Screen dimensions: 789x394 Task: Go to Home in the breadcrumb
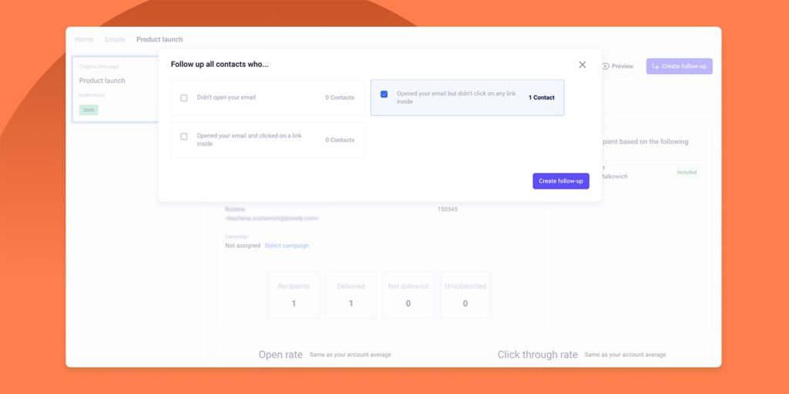click(x=84, y=39)
